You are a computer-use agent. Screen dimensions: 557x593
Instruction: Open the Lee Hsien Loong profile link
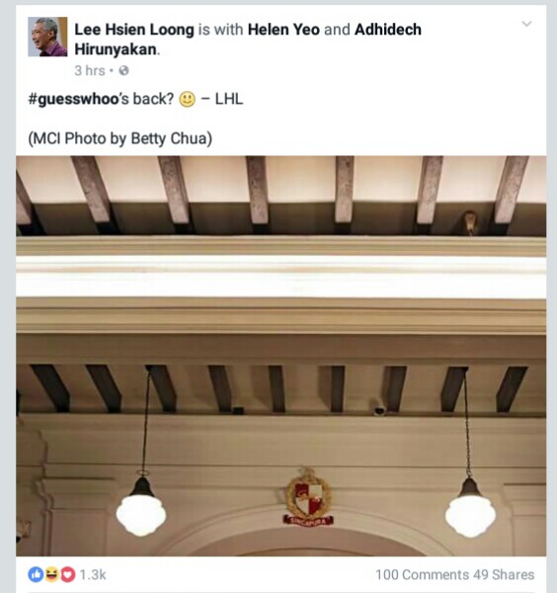click(x=134, y=30)
